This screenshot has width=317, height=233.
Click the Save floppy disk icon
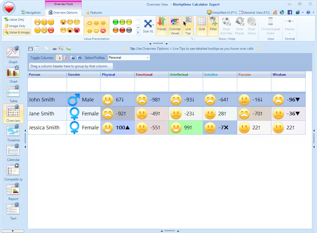click(30, 48)
